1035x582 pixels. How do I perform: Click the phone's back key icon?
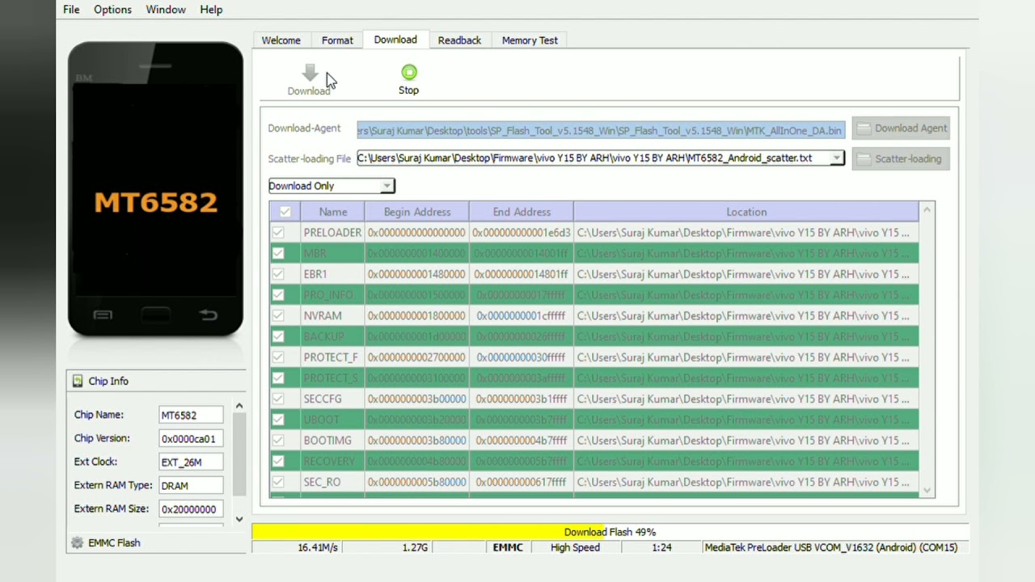point(208,315)
